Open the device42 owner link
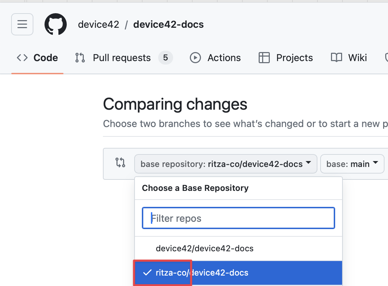Viewport: 388px width, 286px height. tap(98, 25)
